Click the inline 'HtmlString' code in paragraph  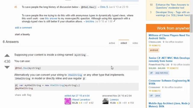pos(75,75)
